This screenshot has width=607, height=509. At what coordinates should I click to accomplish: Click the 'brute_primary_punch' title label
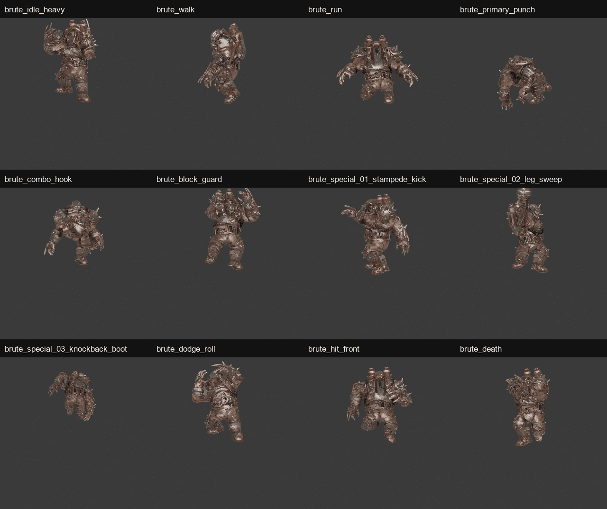point(497,9)
